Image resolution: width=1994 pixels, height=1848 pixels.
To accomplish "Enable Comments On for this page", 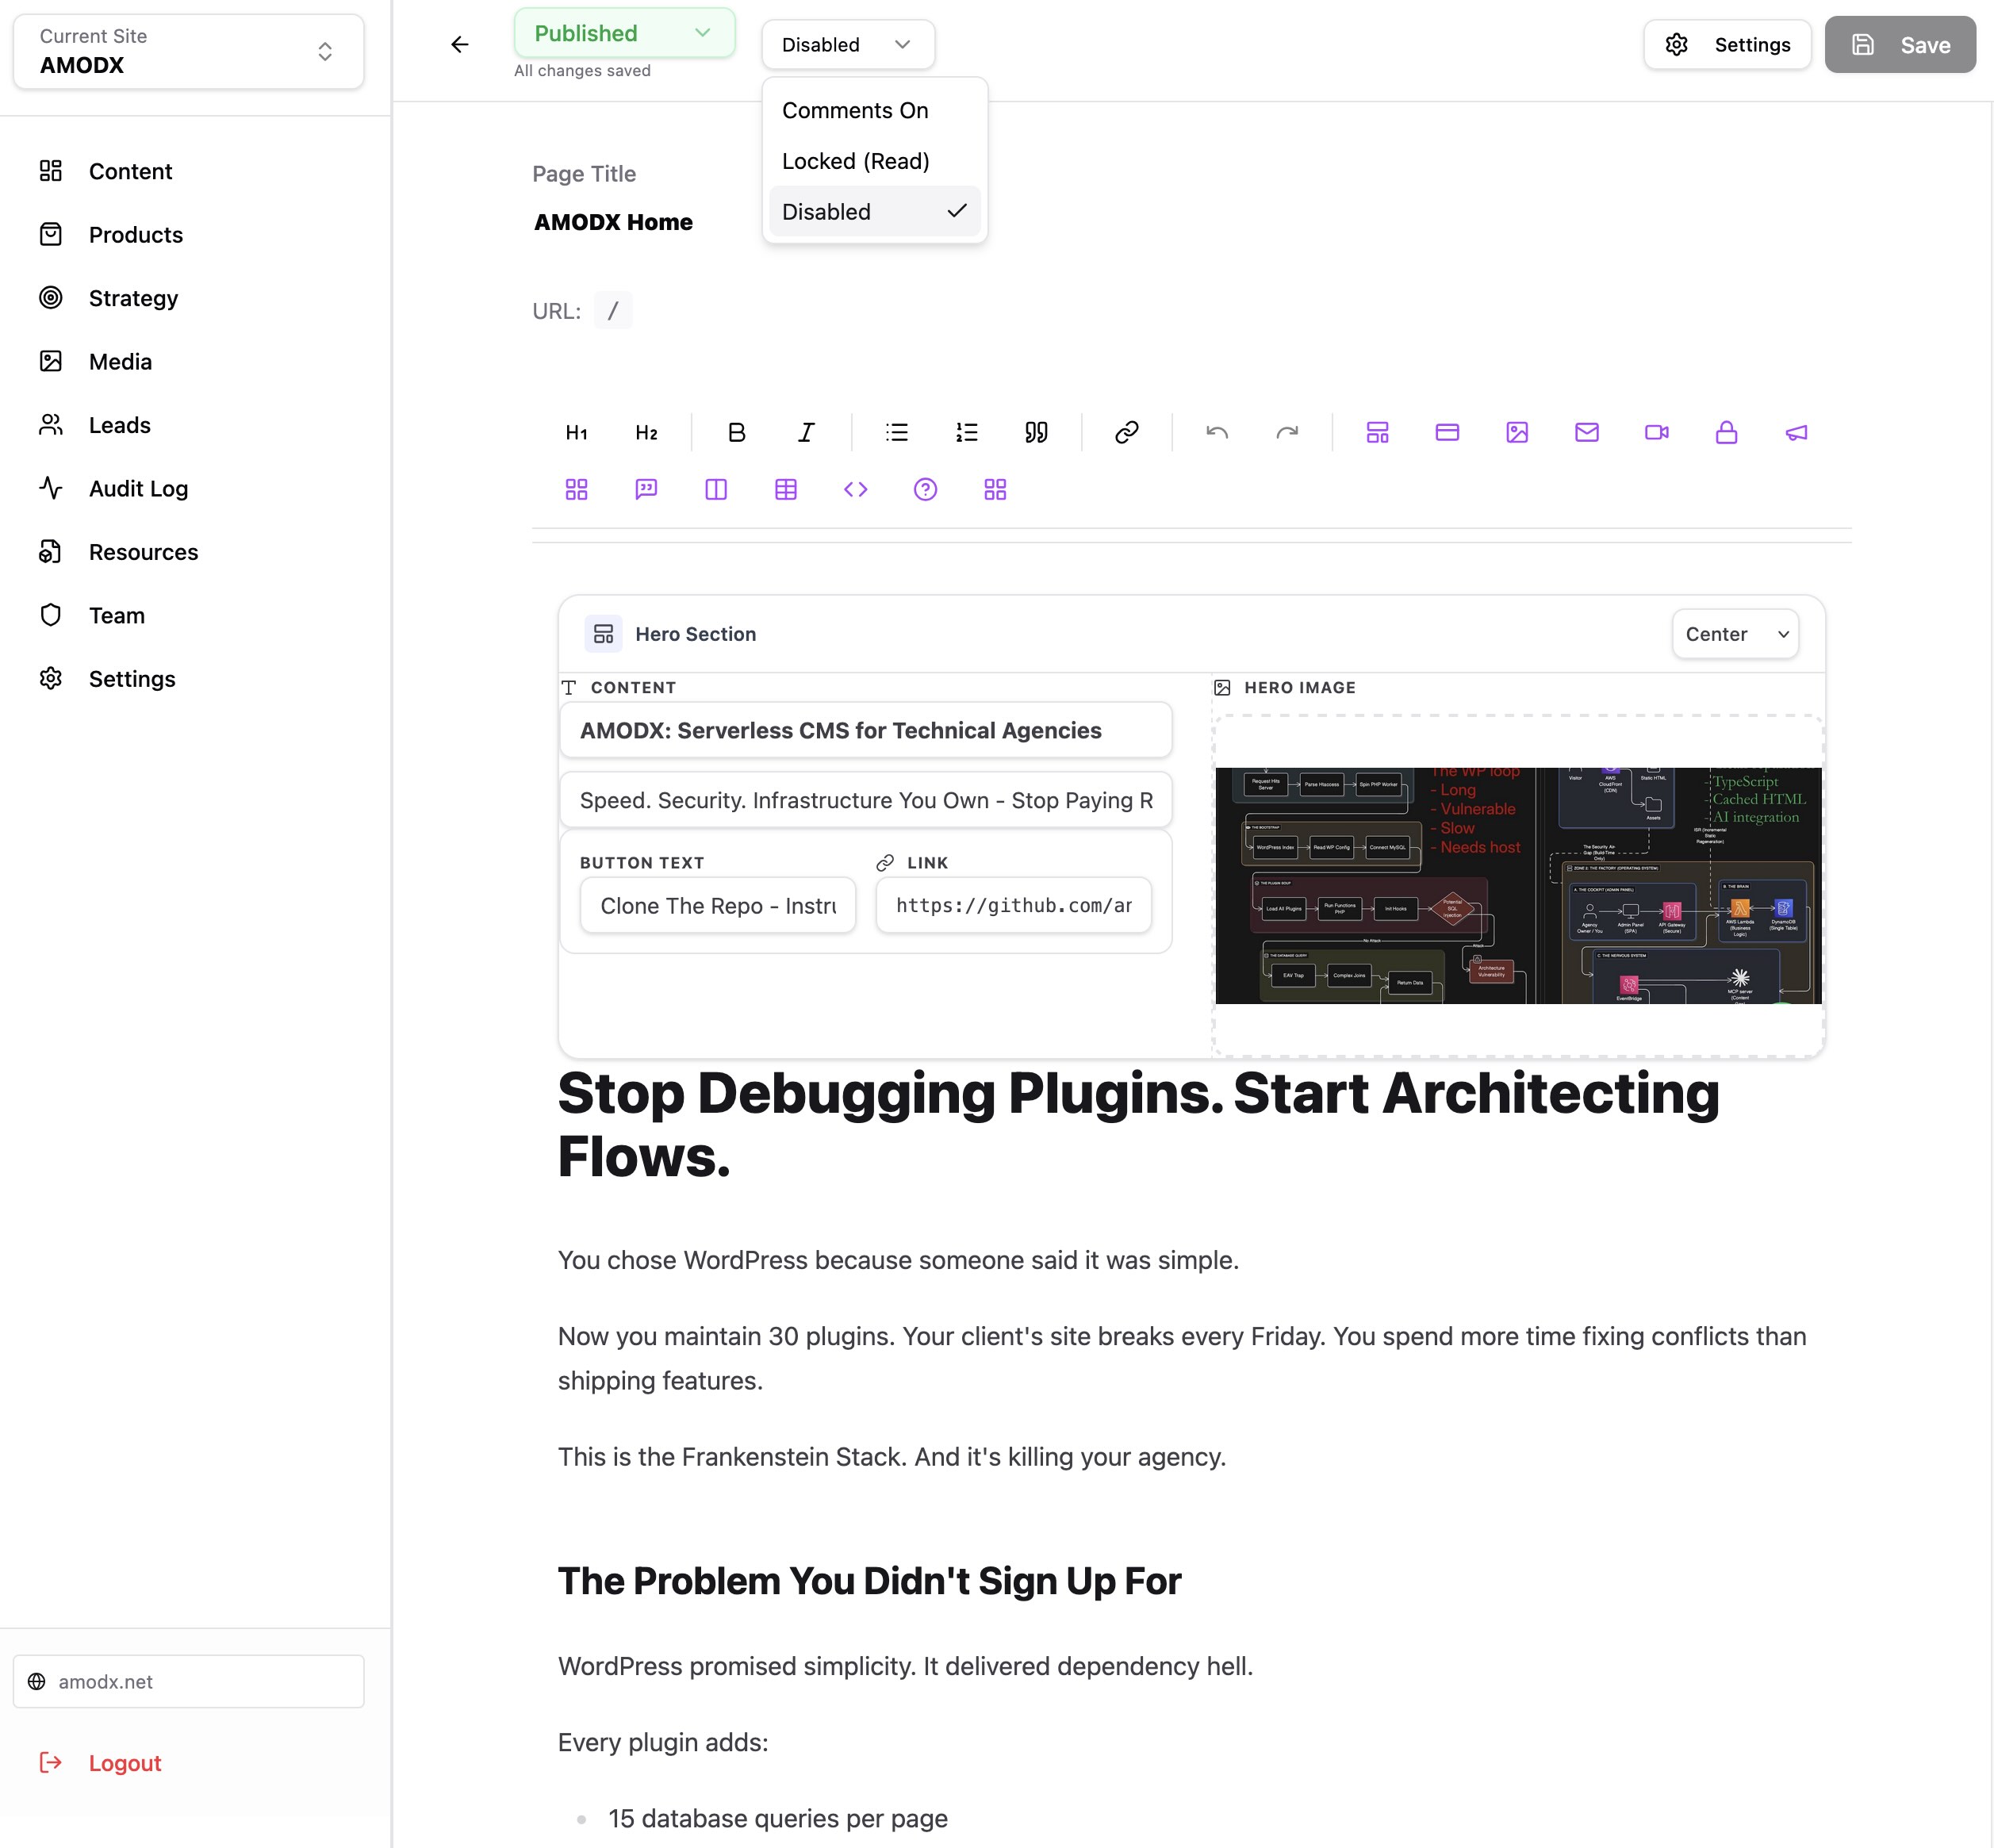I will tap(855, 110).
